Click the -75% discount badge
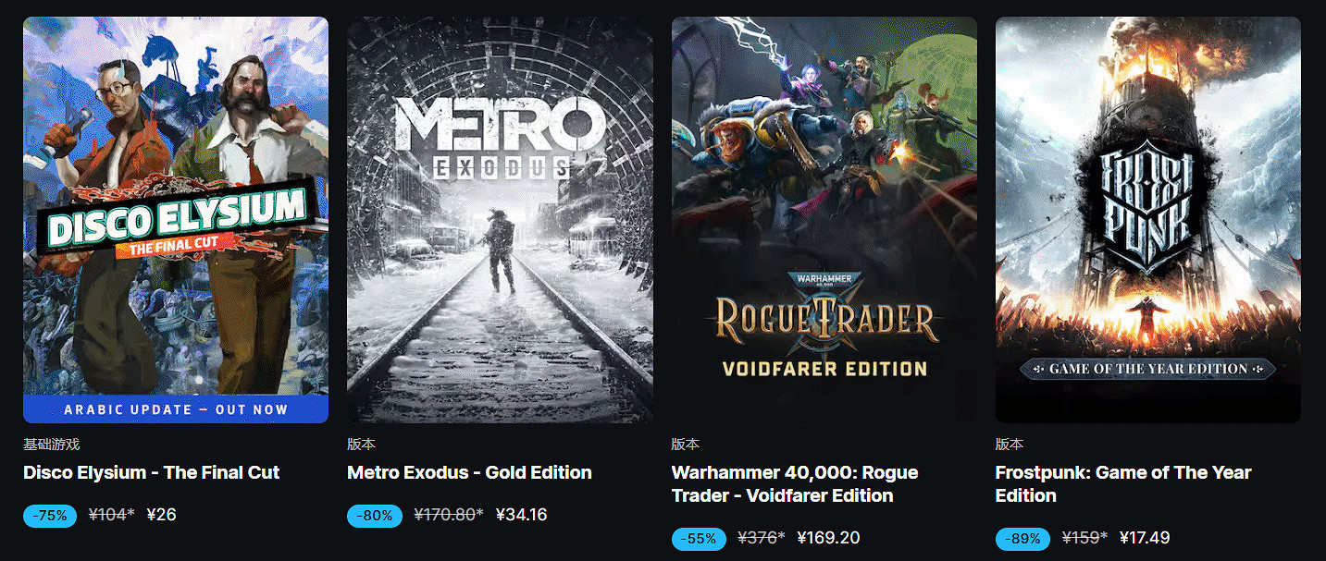The width and height of the screenshot is (1326, 561). tap(50, 515)
